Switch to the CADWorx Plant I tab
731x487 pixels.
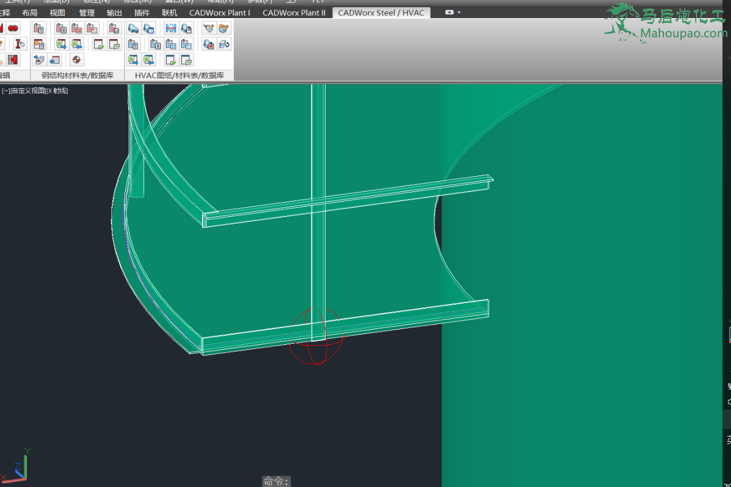point(220,12)
